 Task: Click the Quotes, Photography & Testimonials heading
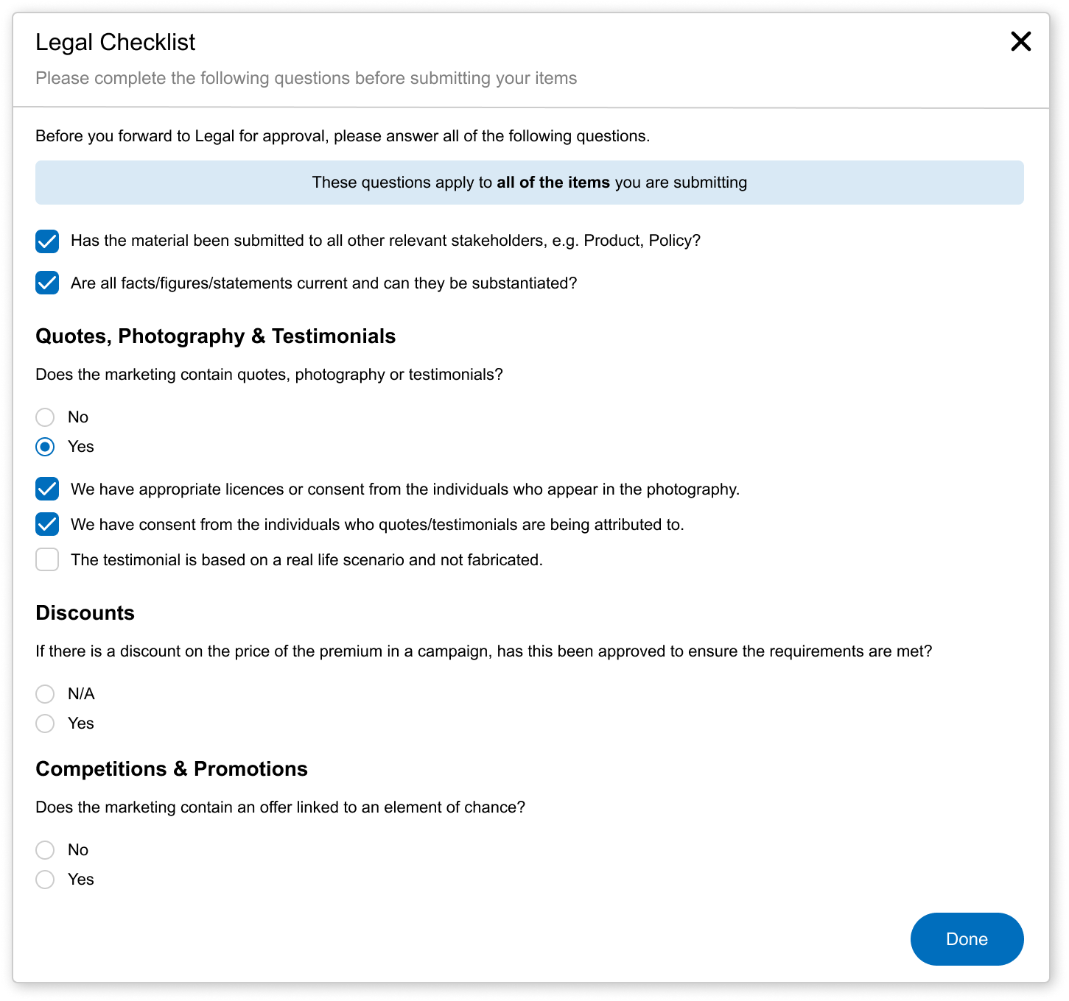[215, 336]
